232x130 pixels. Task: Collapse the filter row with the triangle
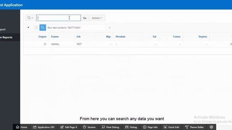pyautogui.click(x=28, y=27)
